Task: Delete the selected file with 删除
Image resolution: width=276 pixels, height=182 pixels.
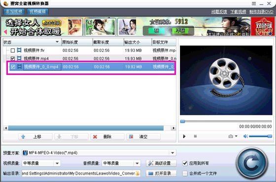Action: pyautogui.click(x=107, y=137)
